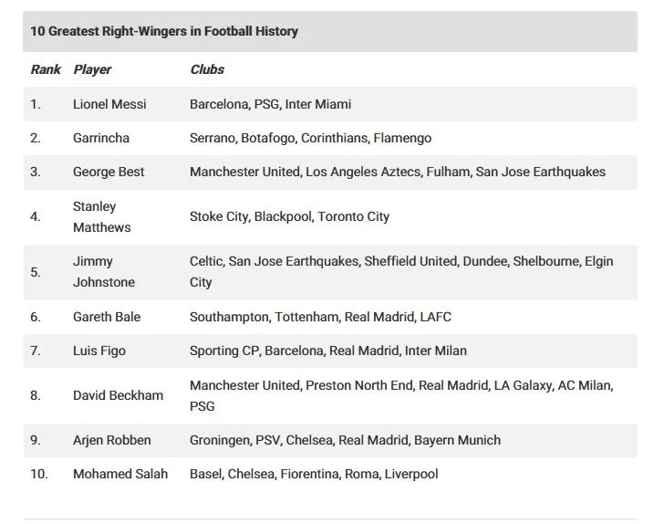Click the Stanley Matthews player cell
The image size is (664, 524).
coord(101,216)
